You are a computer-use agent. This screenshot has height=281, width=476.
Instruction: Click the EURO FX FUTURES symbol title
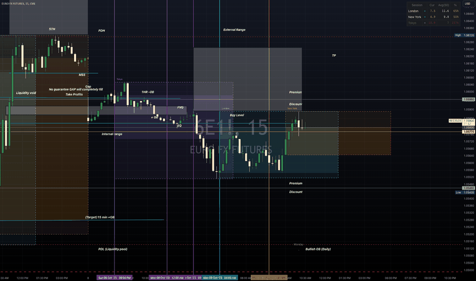pos(18,4)
